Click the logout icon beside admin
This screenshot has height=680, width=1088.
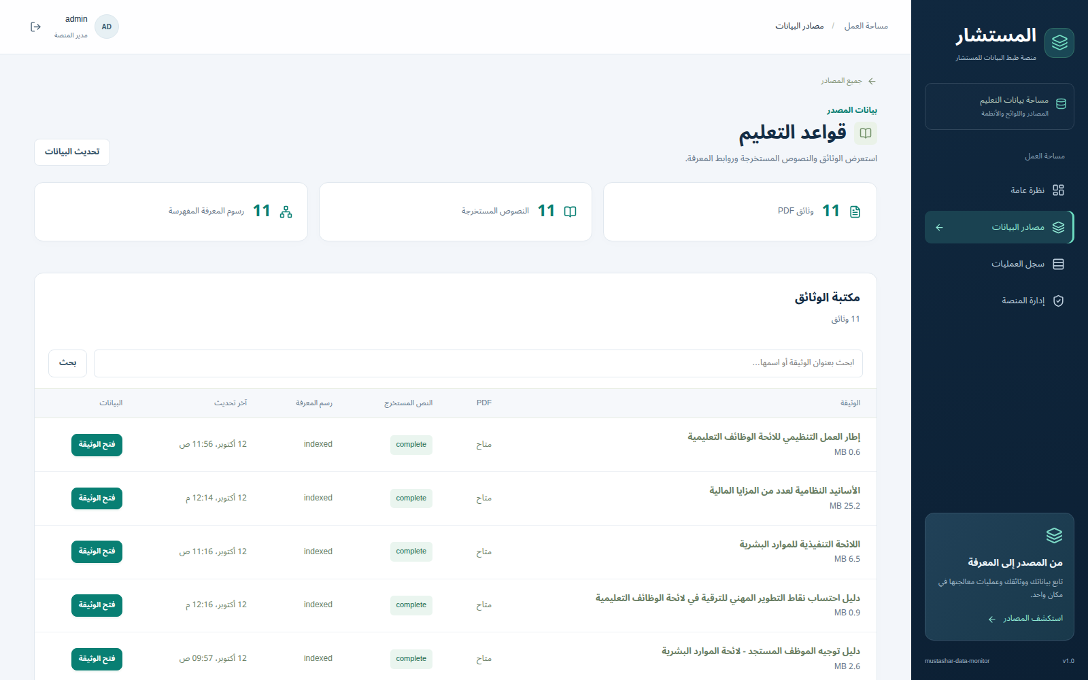(x=36, y=27)
